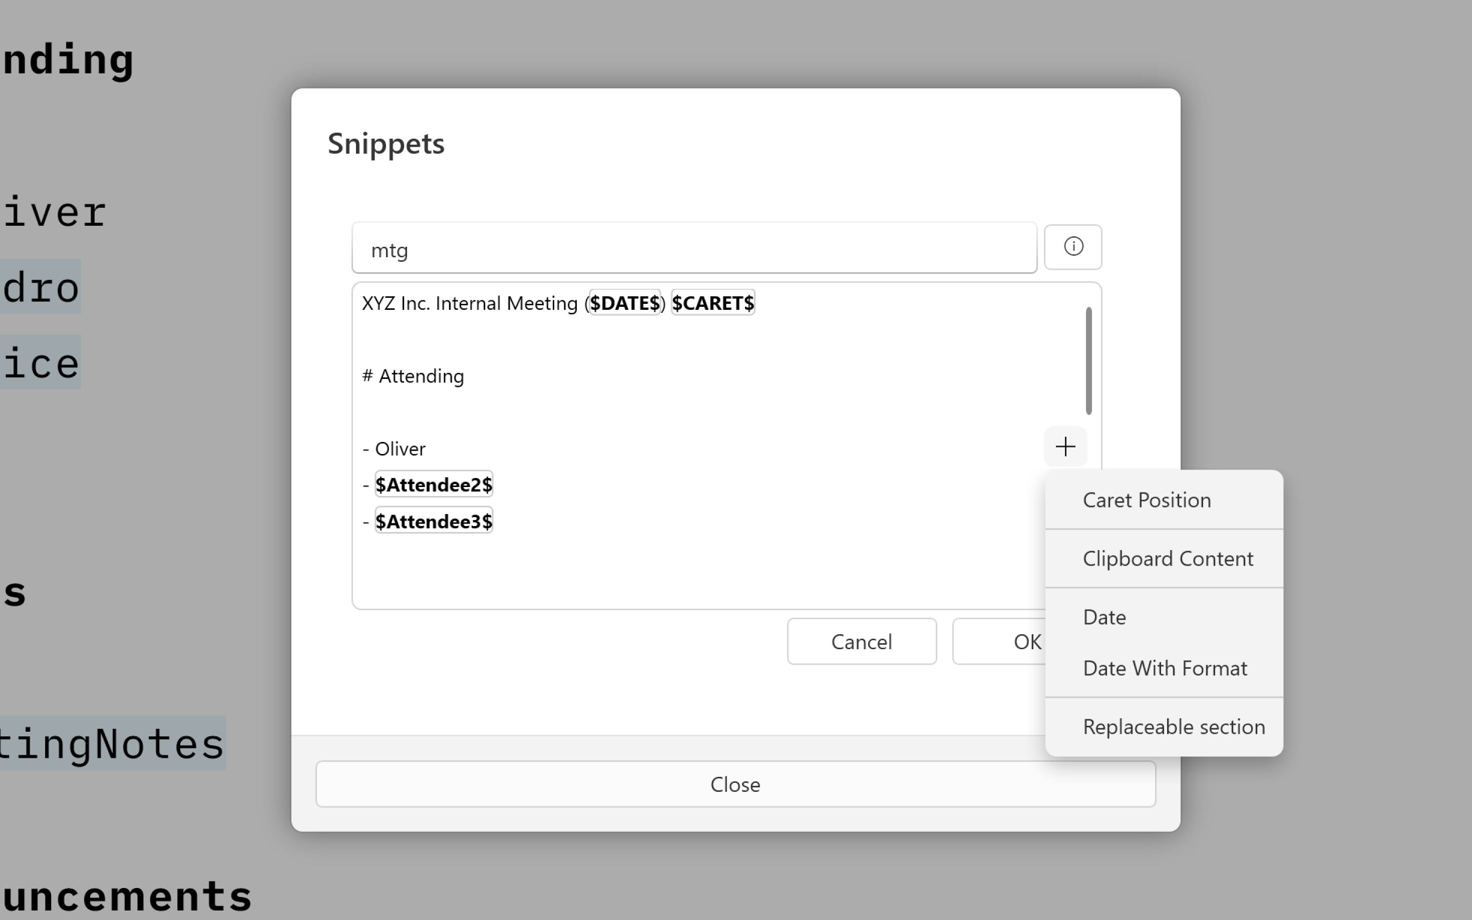Focus the snippet name field 'mtg'

pyautogui.click(x=694, y=249)
